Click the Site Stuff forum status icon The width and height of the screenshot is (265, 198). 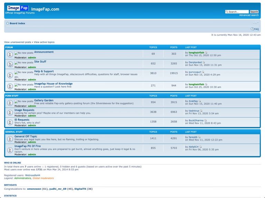[10, 64]
